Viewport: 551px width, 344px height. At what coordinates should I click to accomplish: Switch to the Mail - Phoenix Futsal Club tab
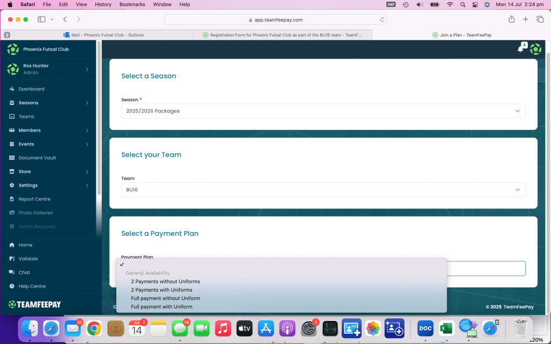(x=108, y=35)
